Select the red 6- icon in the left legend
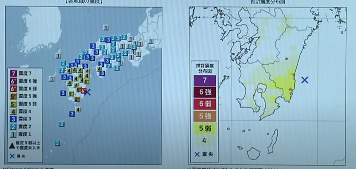The height and width of the screenshot is (169, 356). [x=14, y=88]
